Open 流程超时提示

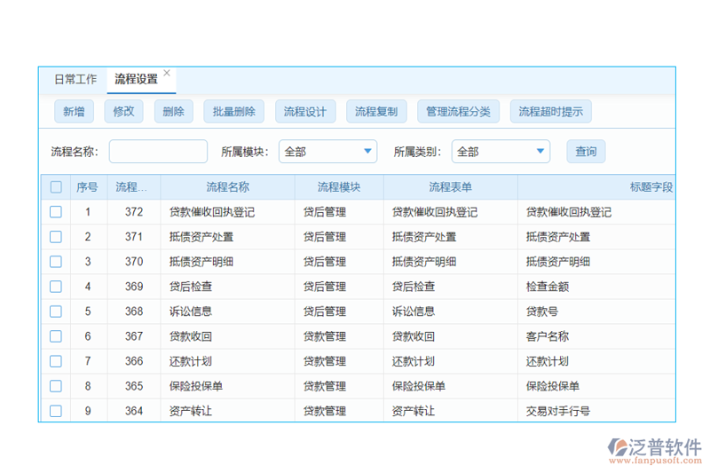coord(550,111)
